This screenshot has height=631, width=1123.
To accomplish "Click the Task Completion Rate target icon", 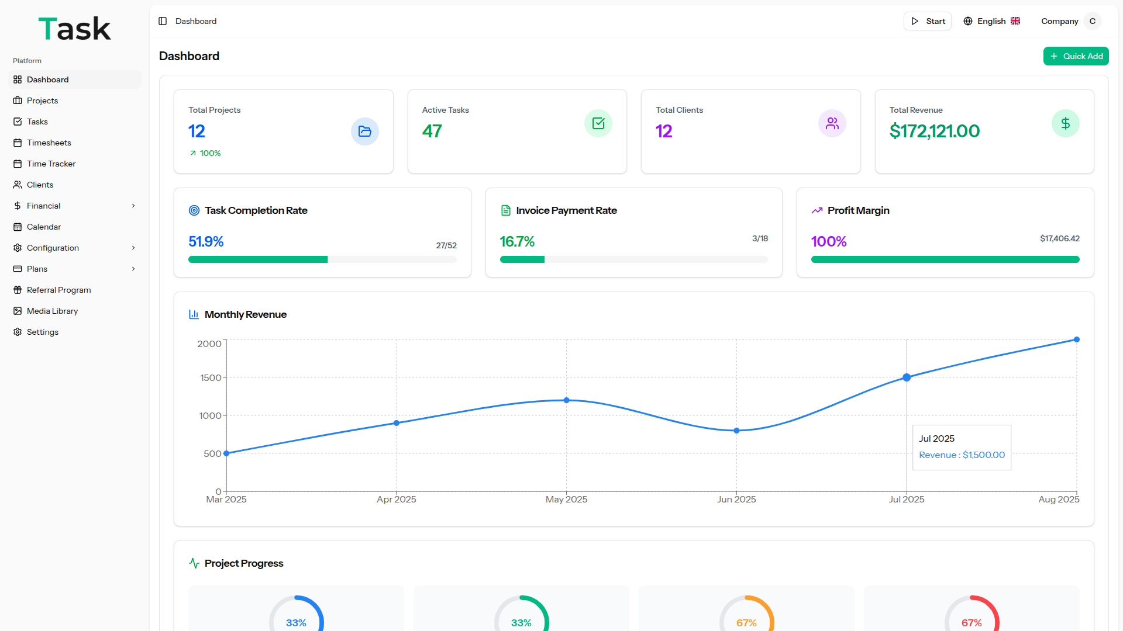I will (194, 210).
